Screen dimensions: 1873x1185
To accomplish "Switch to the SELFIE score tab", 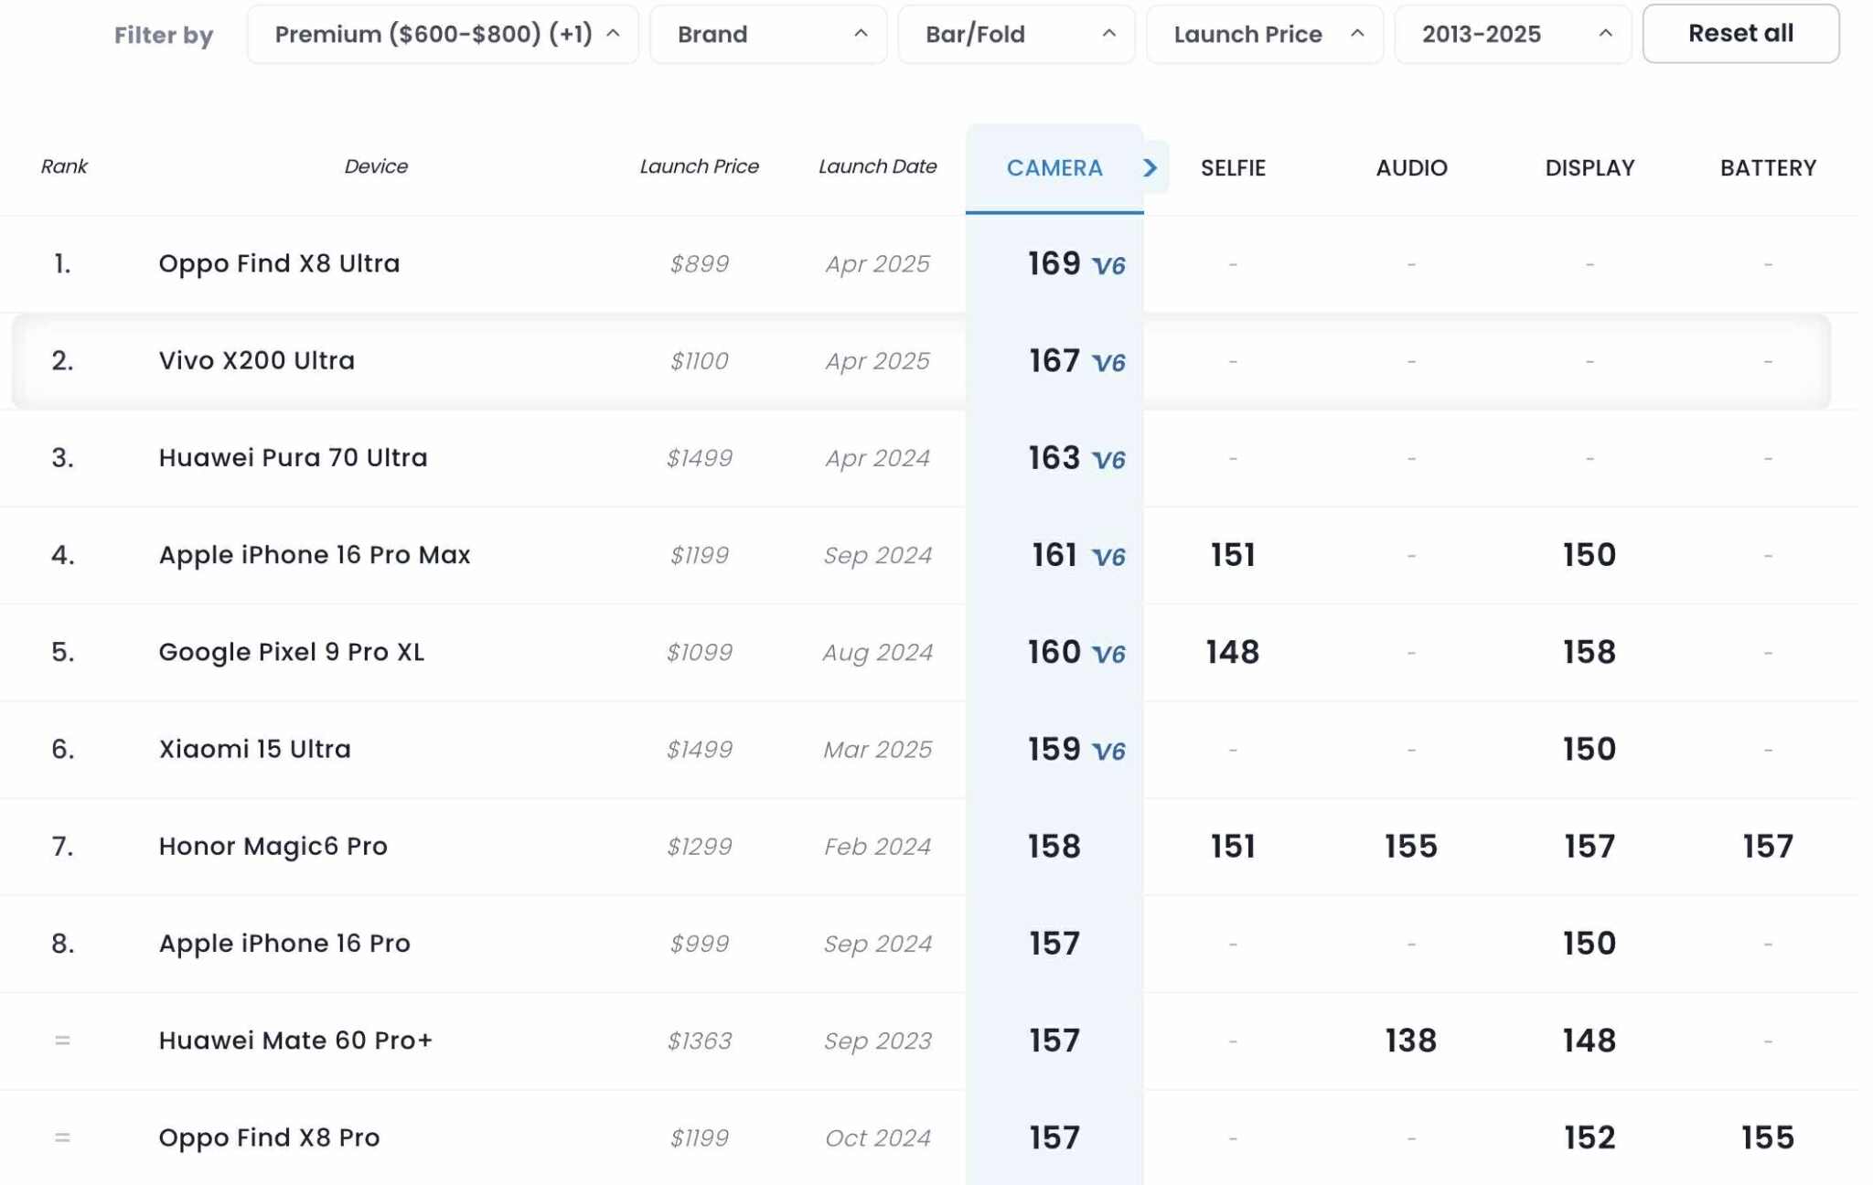I will (1233, 167).
